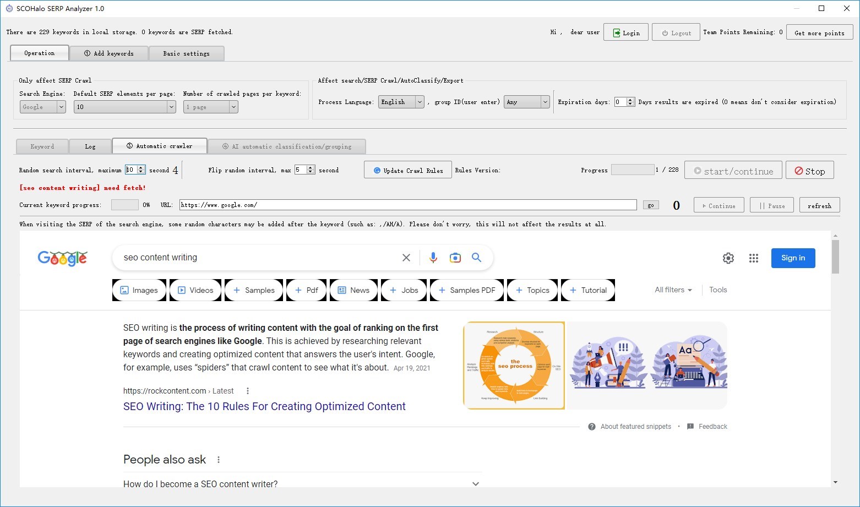Switch to Log tab

pos(90,146)
